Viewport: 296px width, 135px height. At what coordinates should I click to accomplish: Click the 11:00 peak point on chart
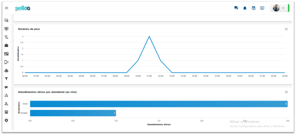pyautogui.click(x=149, y=36)
